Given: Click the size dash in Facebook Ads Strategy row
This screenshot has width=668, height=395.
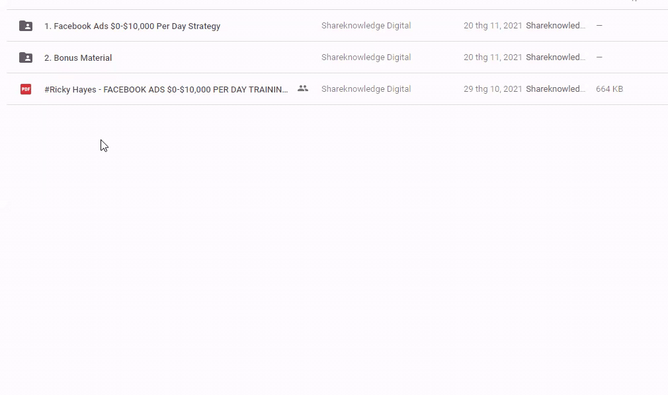Looking at the screenshot, I should (x=599, y=26).
